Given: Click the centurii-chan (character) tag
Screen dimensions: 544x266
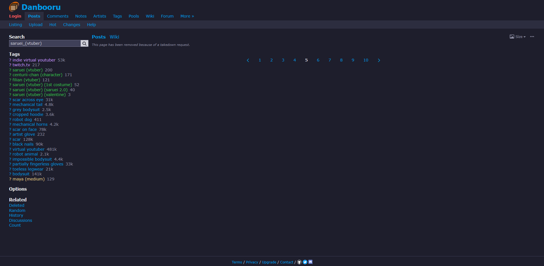Looking at the screenshot, I should click(37, 75).
